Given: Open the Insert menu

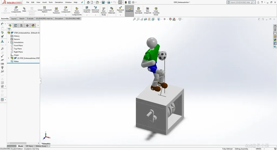Looking at the screenshot, I should coord(45,2).
